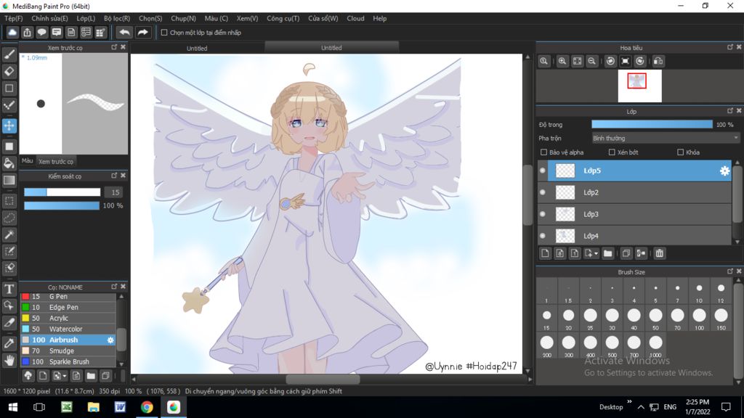The height and width of the screenshot is (418, 744).
Task: Enable the 'Khóa' checkbox
Action: click(680, 152)
